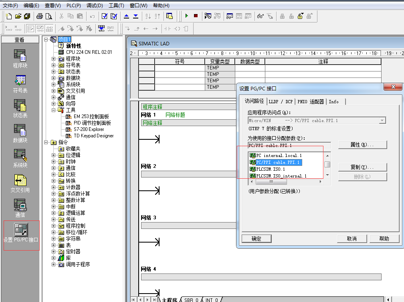Open the 文件(F) menu

click(10, 5)
